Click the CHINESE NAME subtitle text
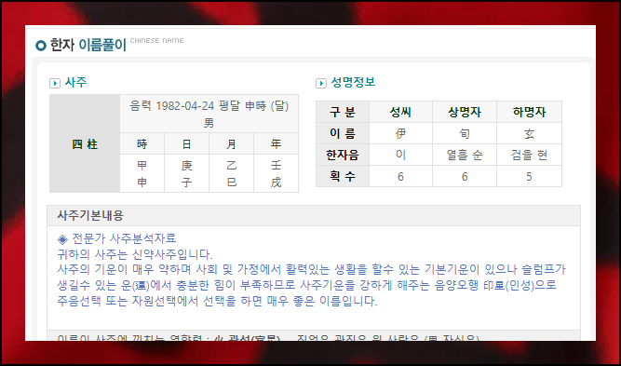The width and height of the screenshot is (621, 366). 156,40
